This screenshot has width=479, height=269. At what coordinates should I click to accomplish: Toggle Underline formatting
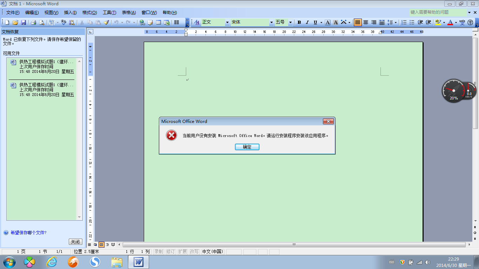[315, 22]
